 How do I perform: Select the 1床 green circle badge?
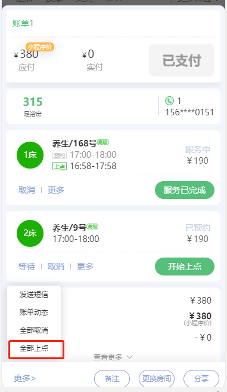30,155
